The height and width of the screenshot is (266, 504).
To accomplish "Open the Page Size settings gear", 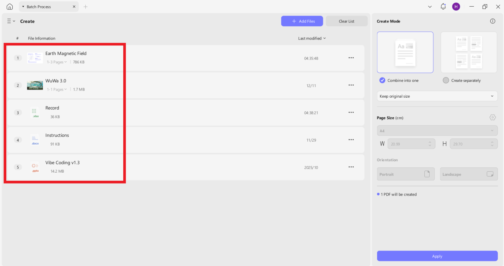I will click(492, 118).
